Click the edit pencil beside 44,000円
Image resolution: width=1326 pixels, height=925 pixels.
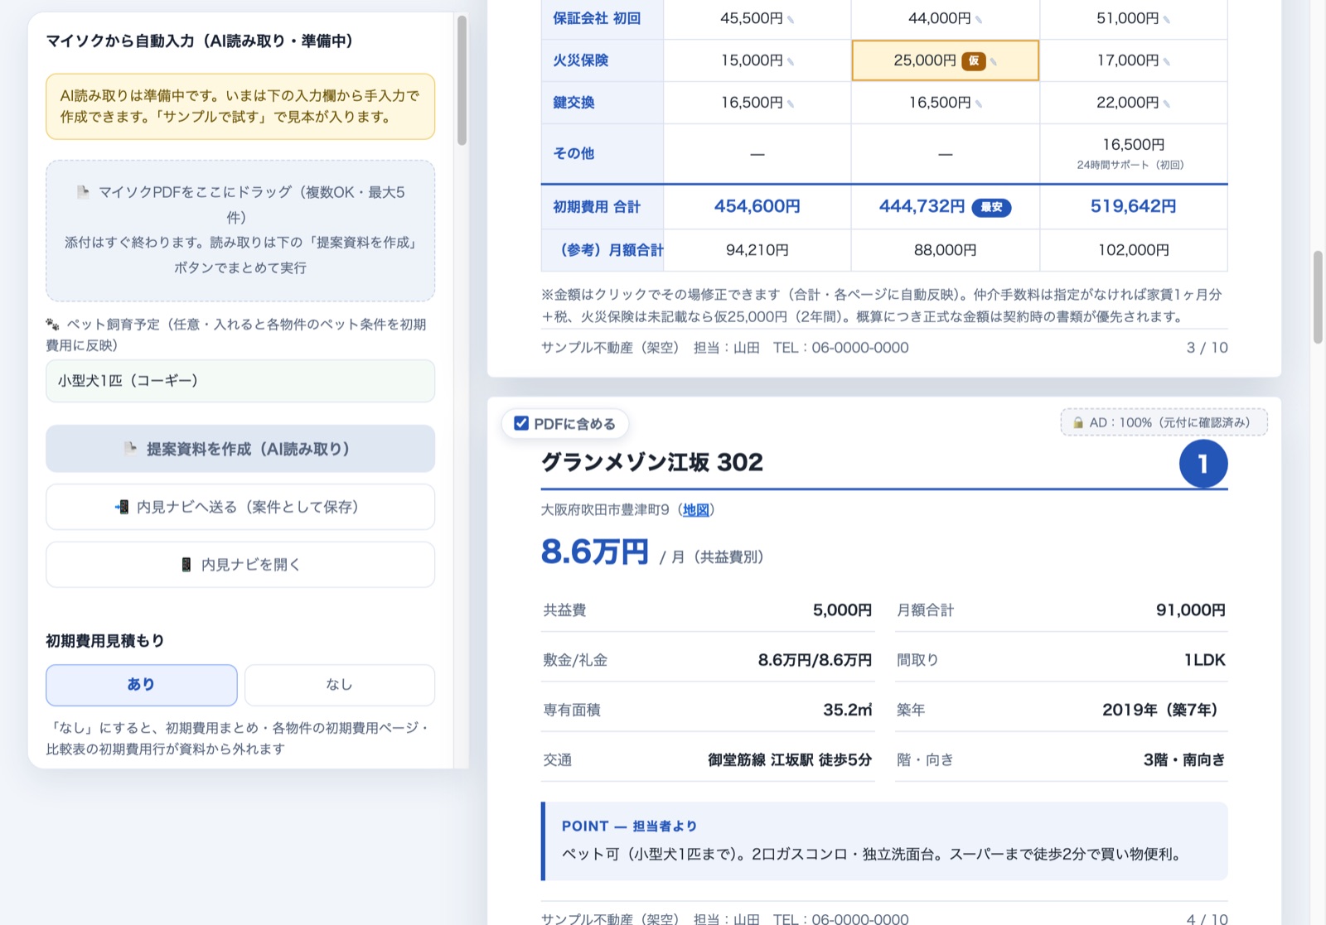979,19
